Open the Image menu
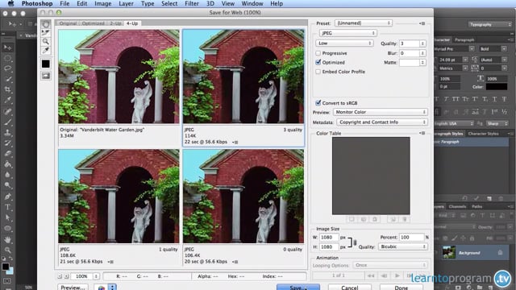 point(102,3)
